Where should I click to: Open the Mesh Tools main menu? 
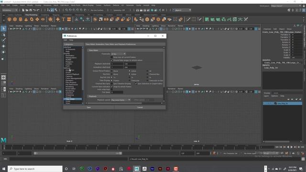click(76, 5)
